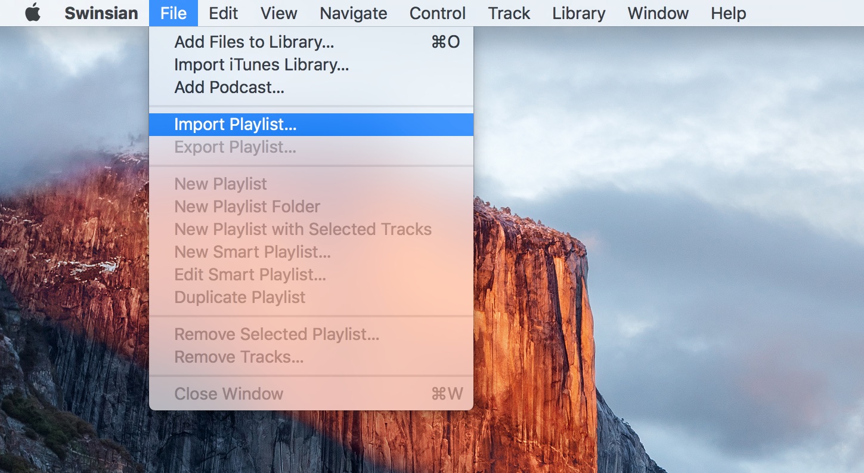The image size is (864, 473).
Task: Open the View menu
Action: 279,13
